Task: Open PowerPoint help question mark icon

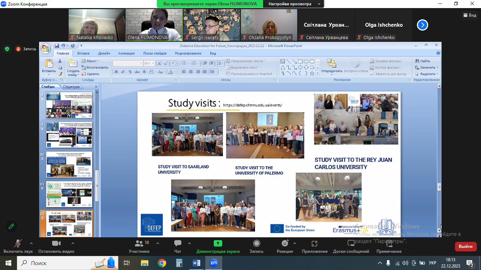Action: coord(438,53)
